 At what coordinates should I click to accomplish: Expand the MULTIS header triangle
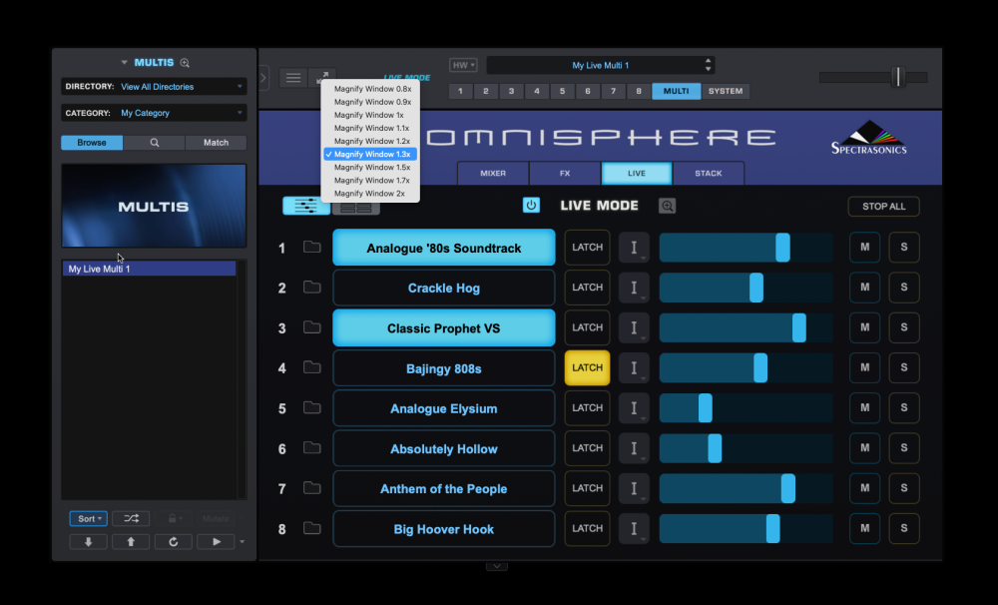(124, 63)
